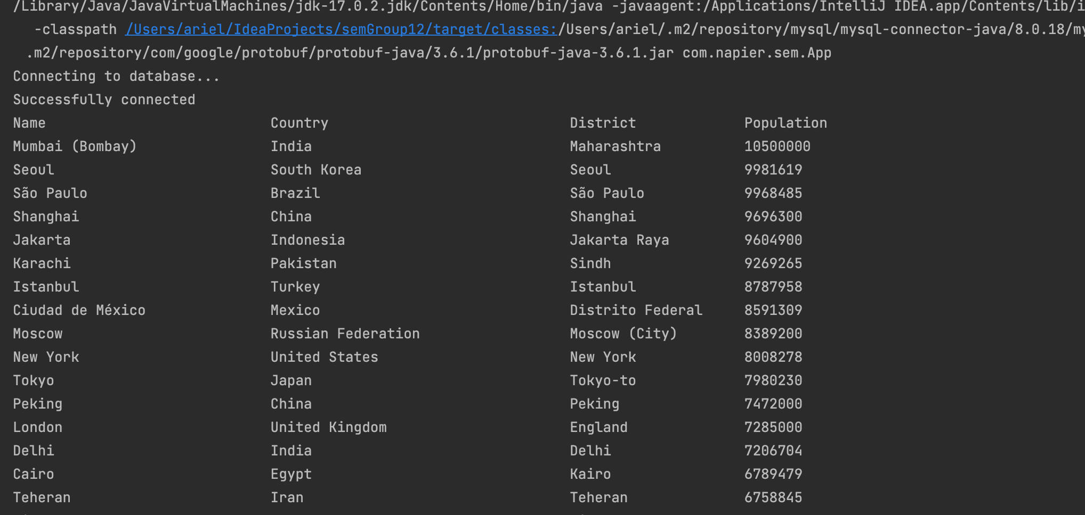1085x515 pixels.
Task: Click the 'Sindh' district value
Action: click(590, 263)
